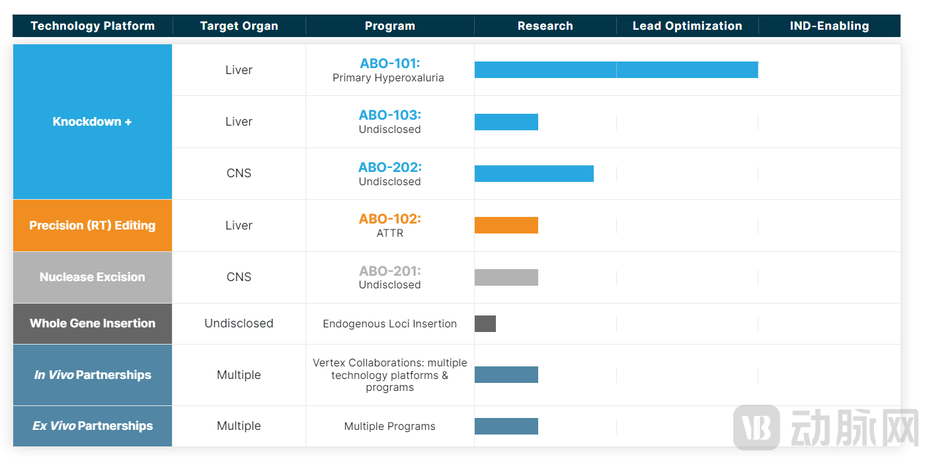Click the Vertex Collaborations program text

[389, 375]
